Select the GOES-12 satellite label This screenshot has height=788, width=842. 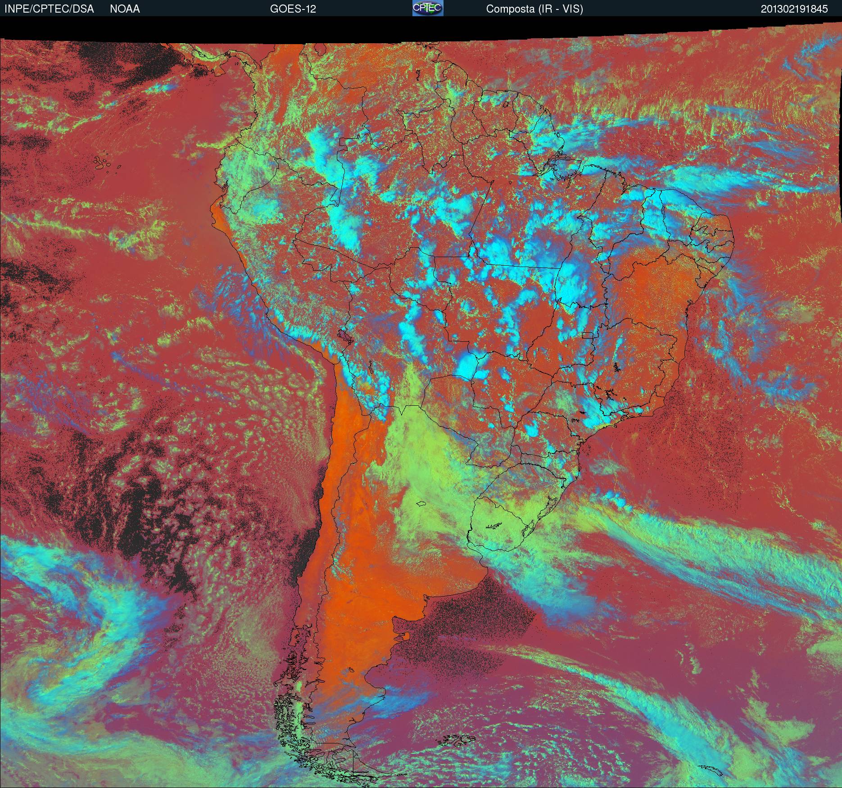(x=293, y=9)
